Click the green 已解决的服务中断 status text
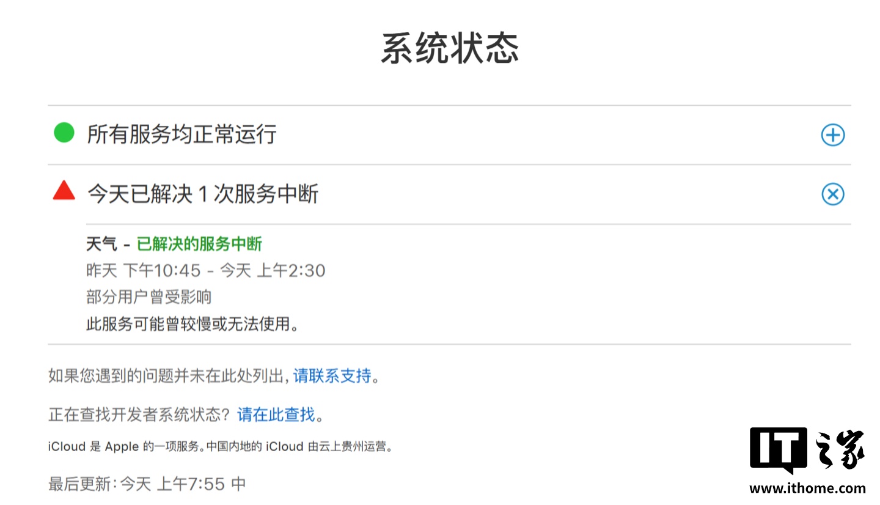The height and width of the screenshot is (505, 880). 199,245
